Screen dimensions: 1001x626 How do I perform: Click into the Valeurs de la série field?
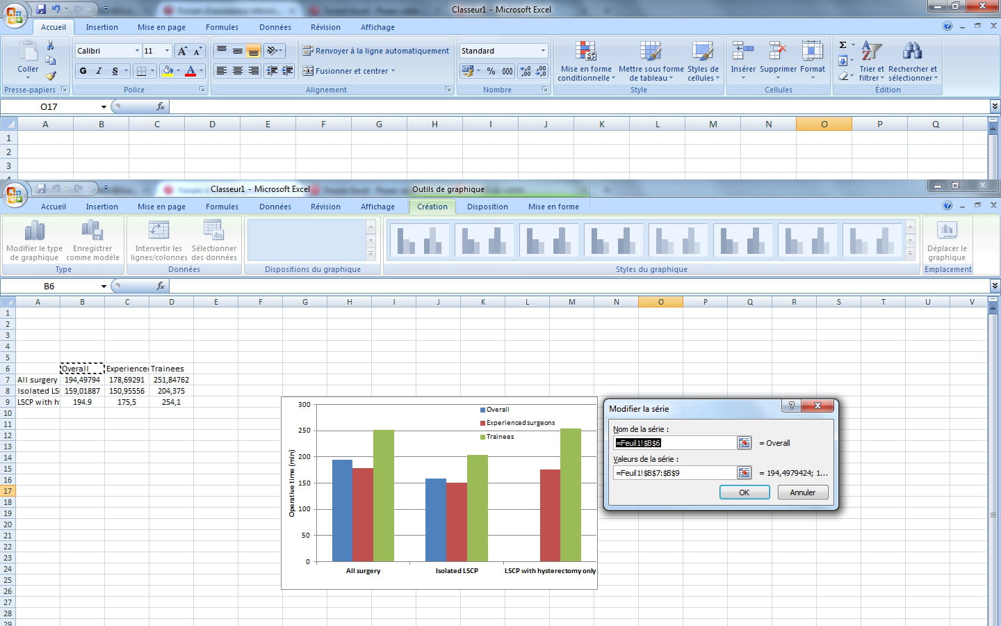pyautogui.click(x=674, y=473)
